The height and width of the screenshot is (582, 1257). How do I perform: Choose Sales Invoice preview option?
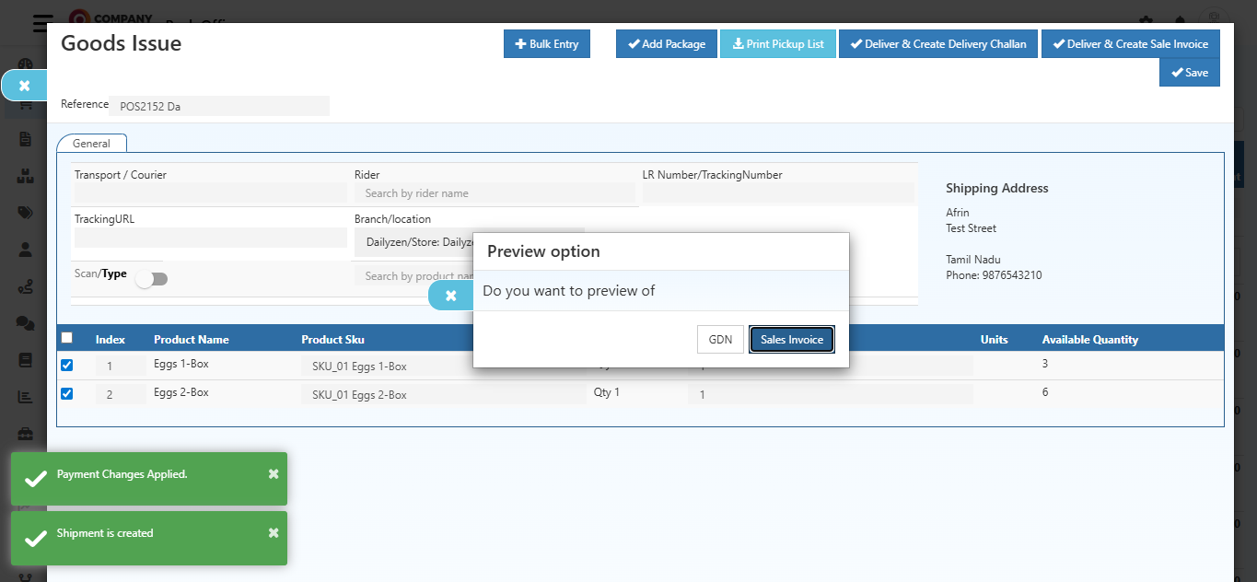[791, 340]
